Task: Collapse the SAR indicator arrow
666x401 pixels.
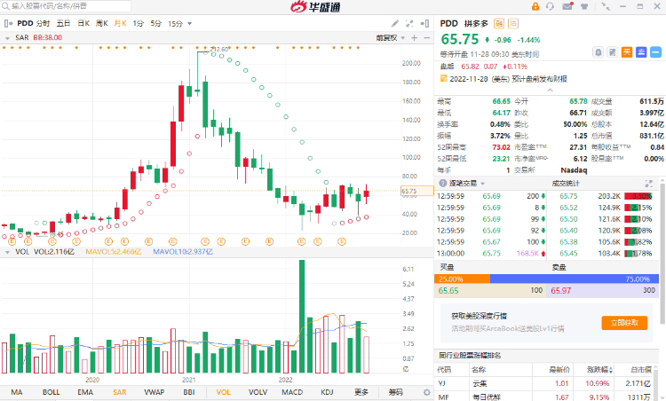Action: (7, 38)
